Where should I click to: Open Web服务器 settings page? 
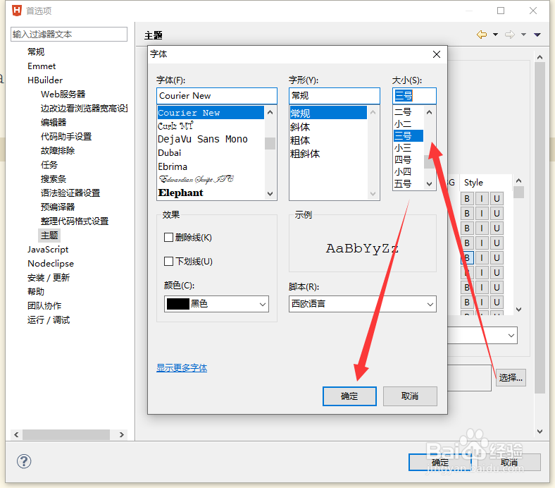click(x=63, y=94)
